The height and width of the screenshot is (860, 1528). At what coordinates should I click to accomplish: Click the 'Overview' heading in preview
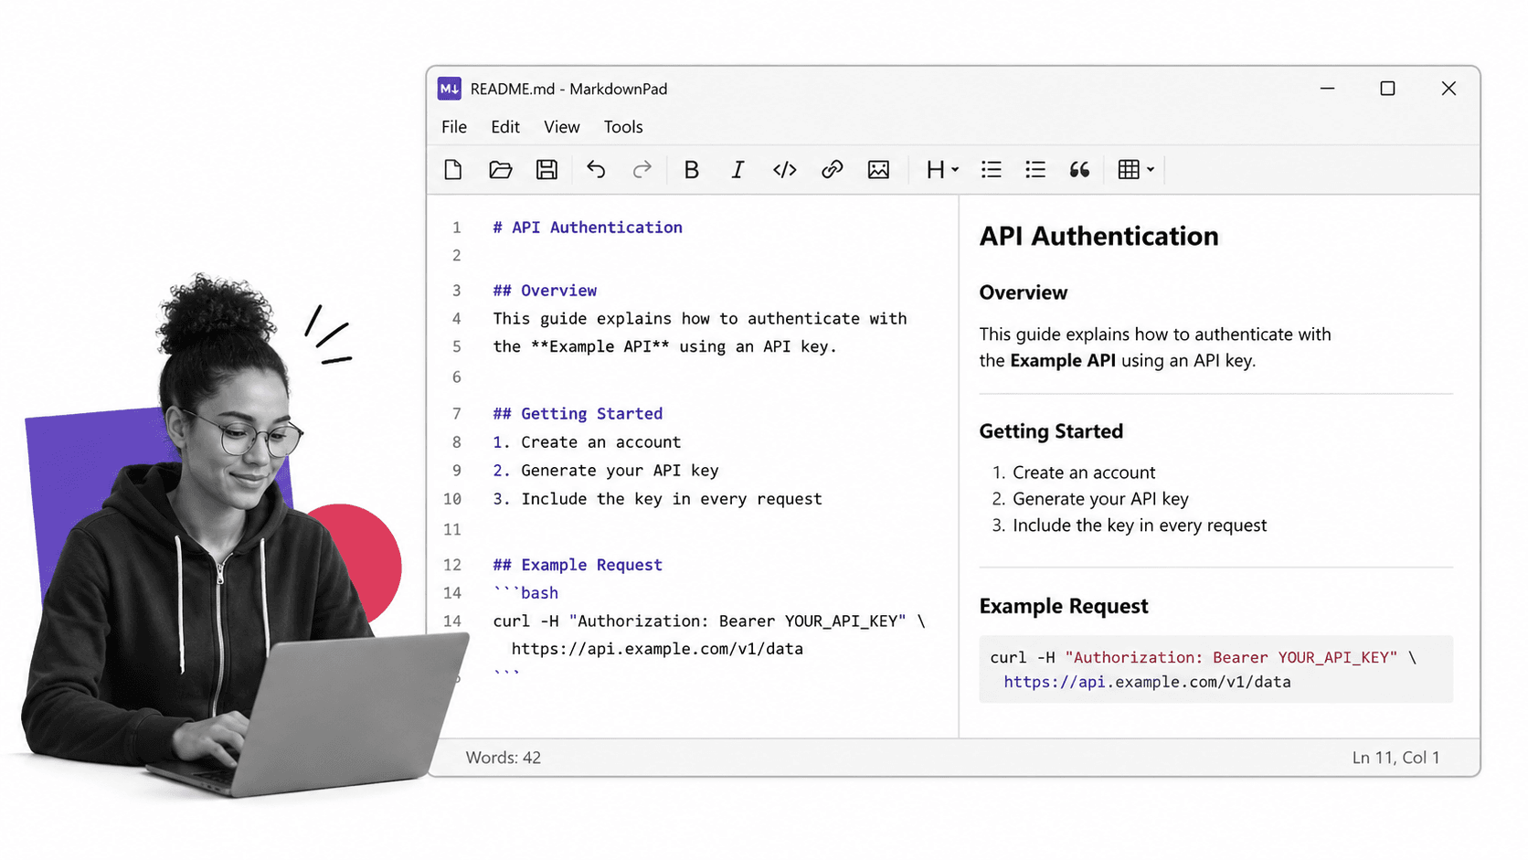pyautogui.click(x=1024, y=293)
